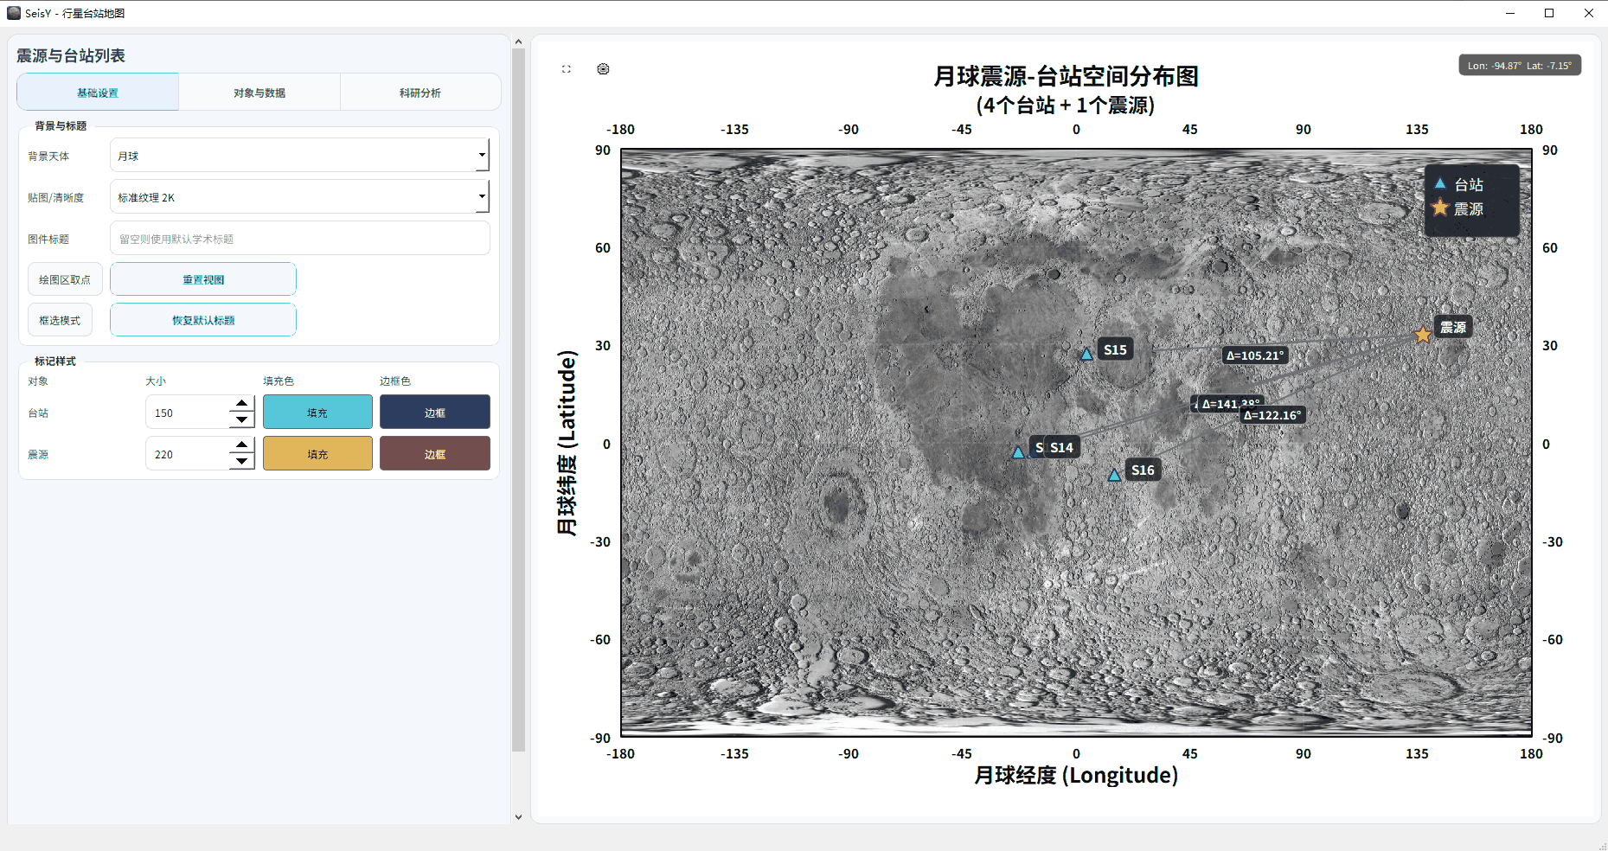
Task: Click the left panel vertical scrollbar thumb
Action: [x=519, y=400]
